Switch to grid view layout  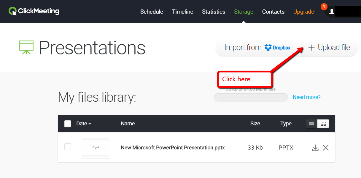point(323,124)
